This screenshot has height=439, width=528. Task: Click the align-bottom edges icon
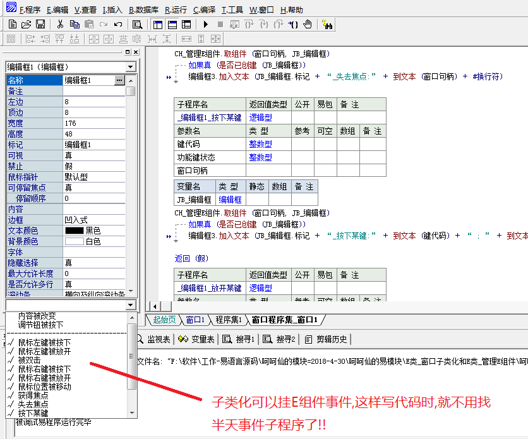pos(75,39)
